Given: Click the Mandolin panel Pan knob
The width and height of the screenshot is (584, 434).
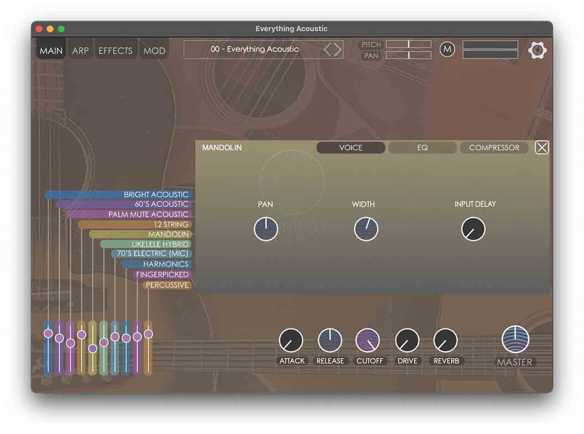Looking at the screenshot, I should tap(266, 229).
